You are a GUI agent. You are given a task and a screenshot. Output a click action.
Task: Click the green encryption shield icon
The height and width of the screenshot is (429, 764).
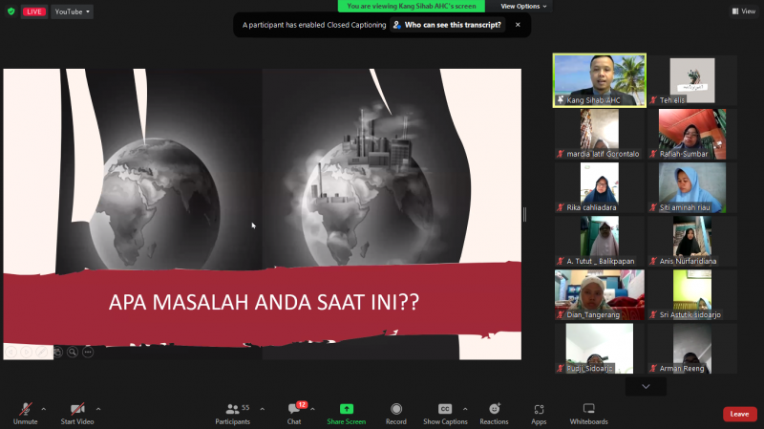[11, 11]
